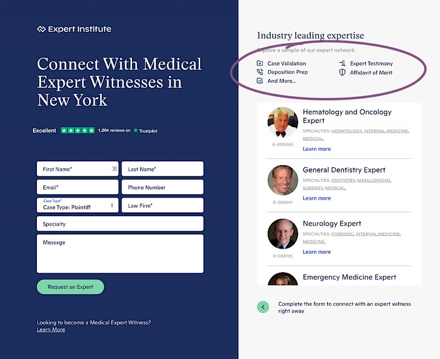Open Learn more under Neurology Expert

click(x=317, y=252)
